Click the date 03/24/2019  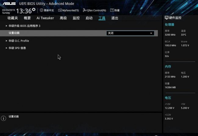point(9,10)
